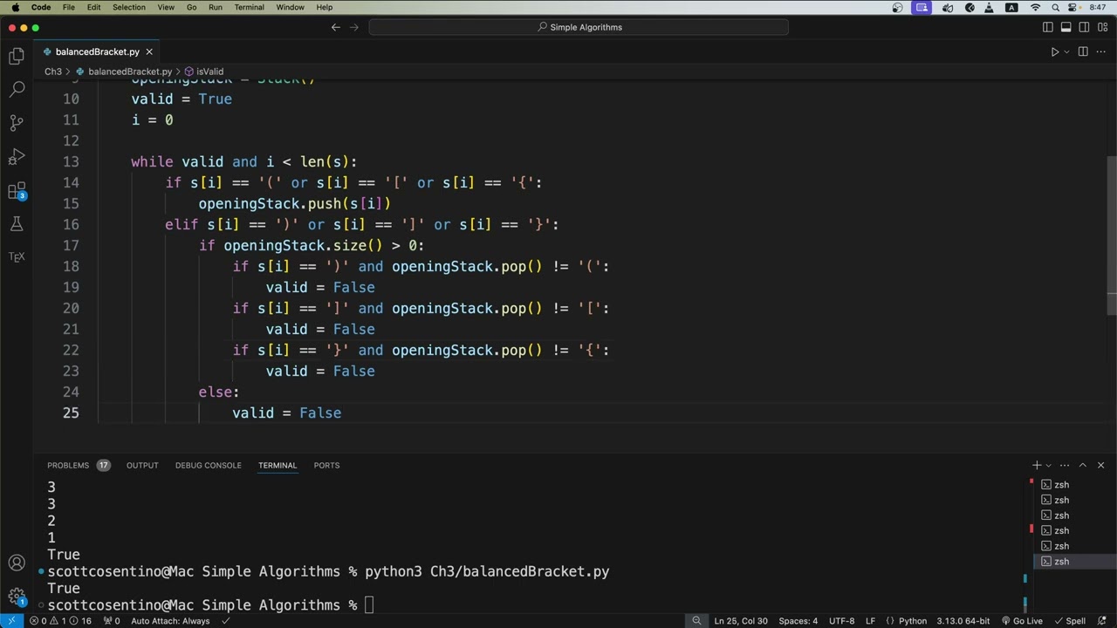Screen dimensions: 1117x628
Task: Open the Selection menu
Action: [x=129, y=7]
